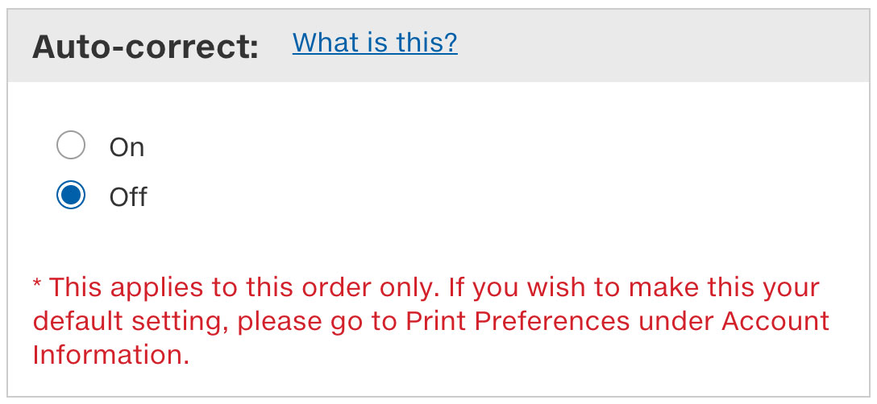Click the red asterisk before the note

(37, 285)
